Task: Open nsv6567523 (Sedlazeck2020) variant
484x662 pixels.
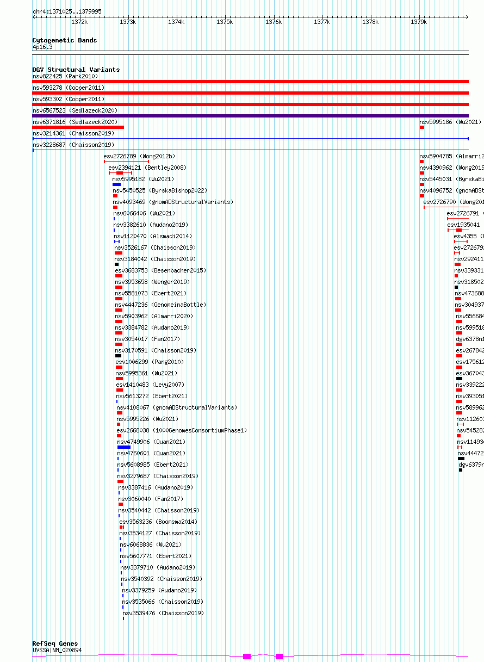Action: 75,110
